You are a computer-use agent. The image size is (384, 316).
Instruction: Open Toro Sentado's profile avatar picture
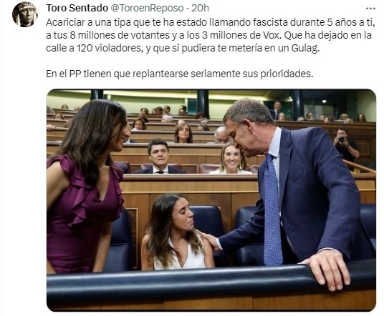click(25, 14)
